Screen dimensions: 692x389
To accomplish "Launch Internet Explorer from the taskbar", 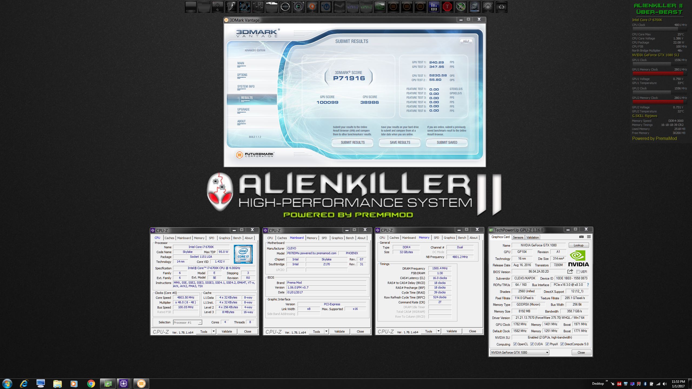I will [x=24, y=384].
